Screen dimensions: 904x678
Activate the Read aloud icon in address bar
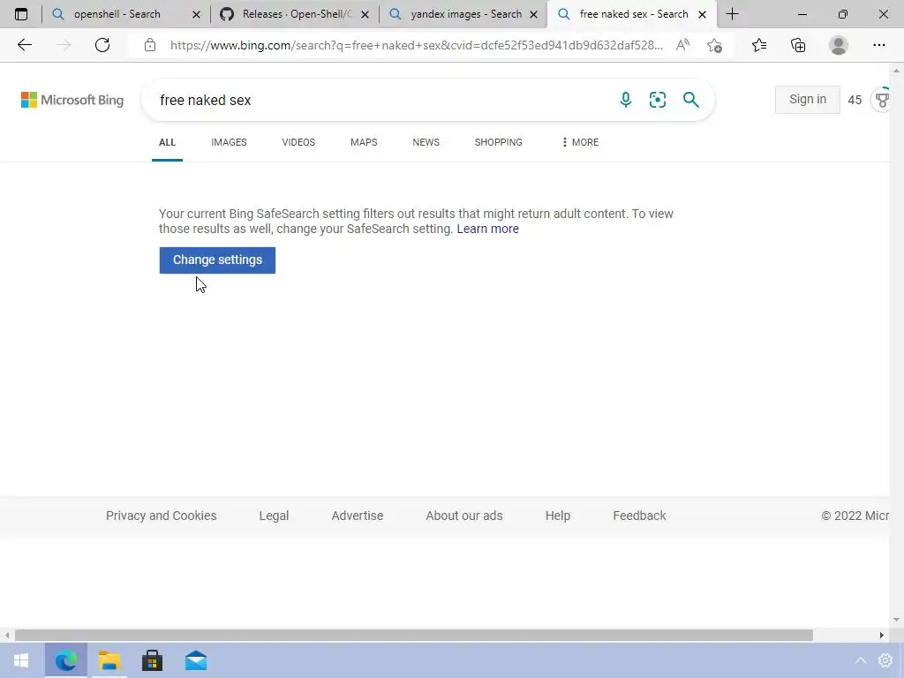[x=682, y=45]
